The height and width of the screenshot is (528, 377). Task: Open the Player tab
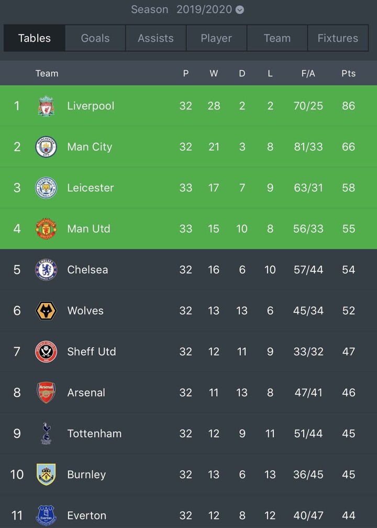pos(216,38)
